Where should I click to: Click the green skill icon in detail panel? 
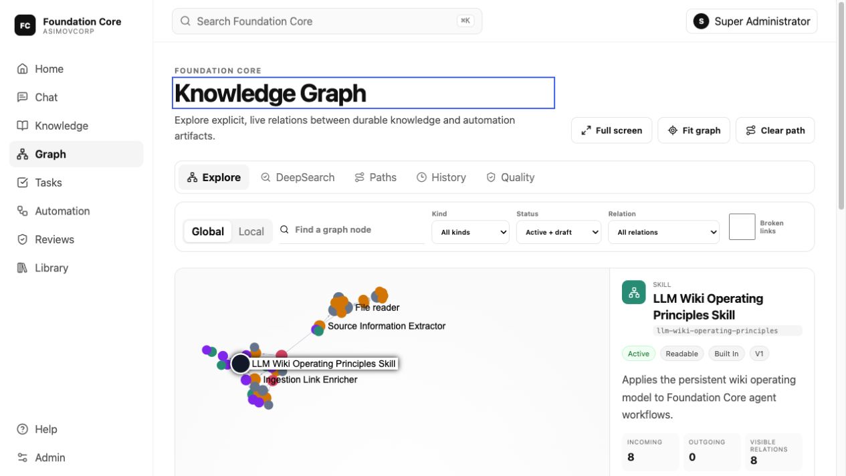(x=634, y=292)
